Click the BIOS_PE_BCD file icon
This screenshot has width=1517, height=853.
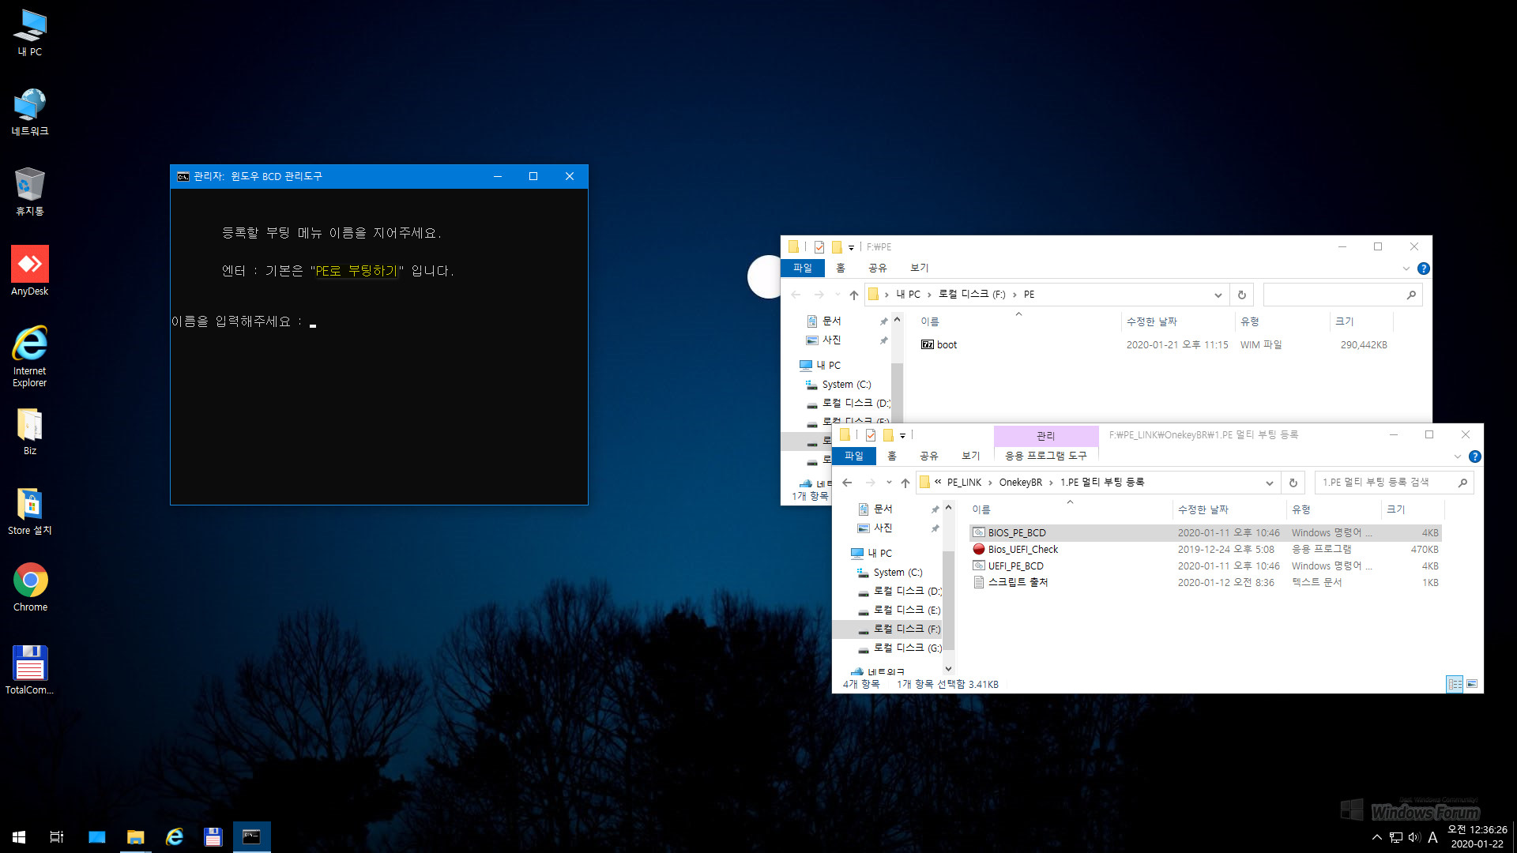coord(977,532)
